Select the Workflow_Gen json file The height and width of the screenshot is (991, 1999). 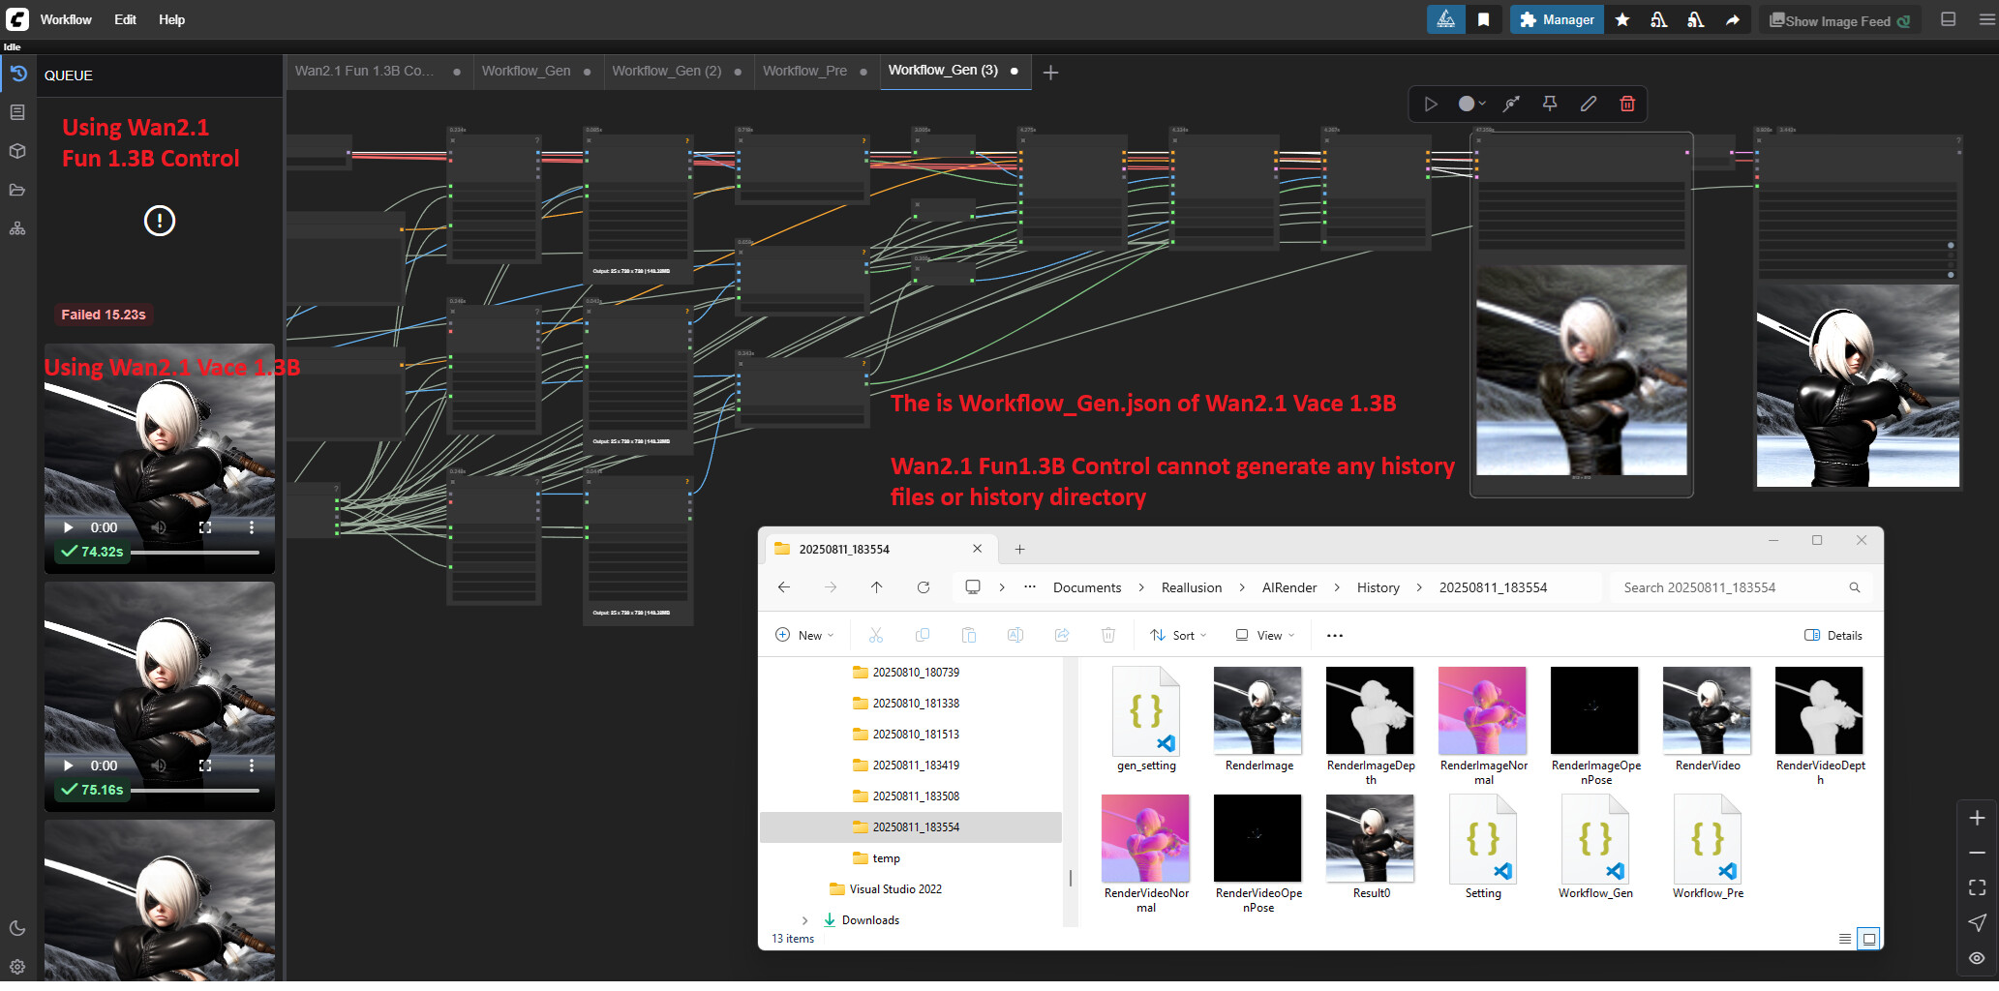pyautogui.click(x=1595, y=847)
